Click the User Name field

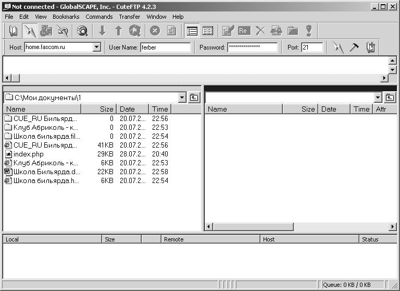point(165,47)
